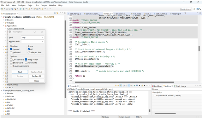
Task: Click the Open Console icon
Action: [142, 86]
